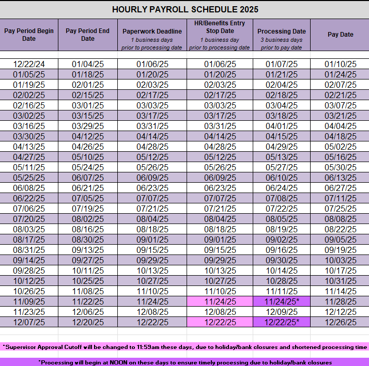Select end date cell 05/10/25

pos(88,157)
